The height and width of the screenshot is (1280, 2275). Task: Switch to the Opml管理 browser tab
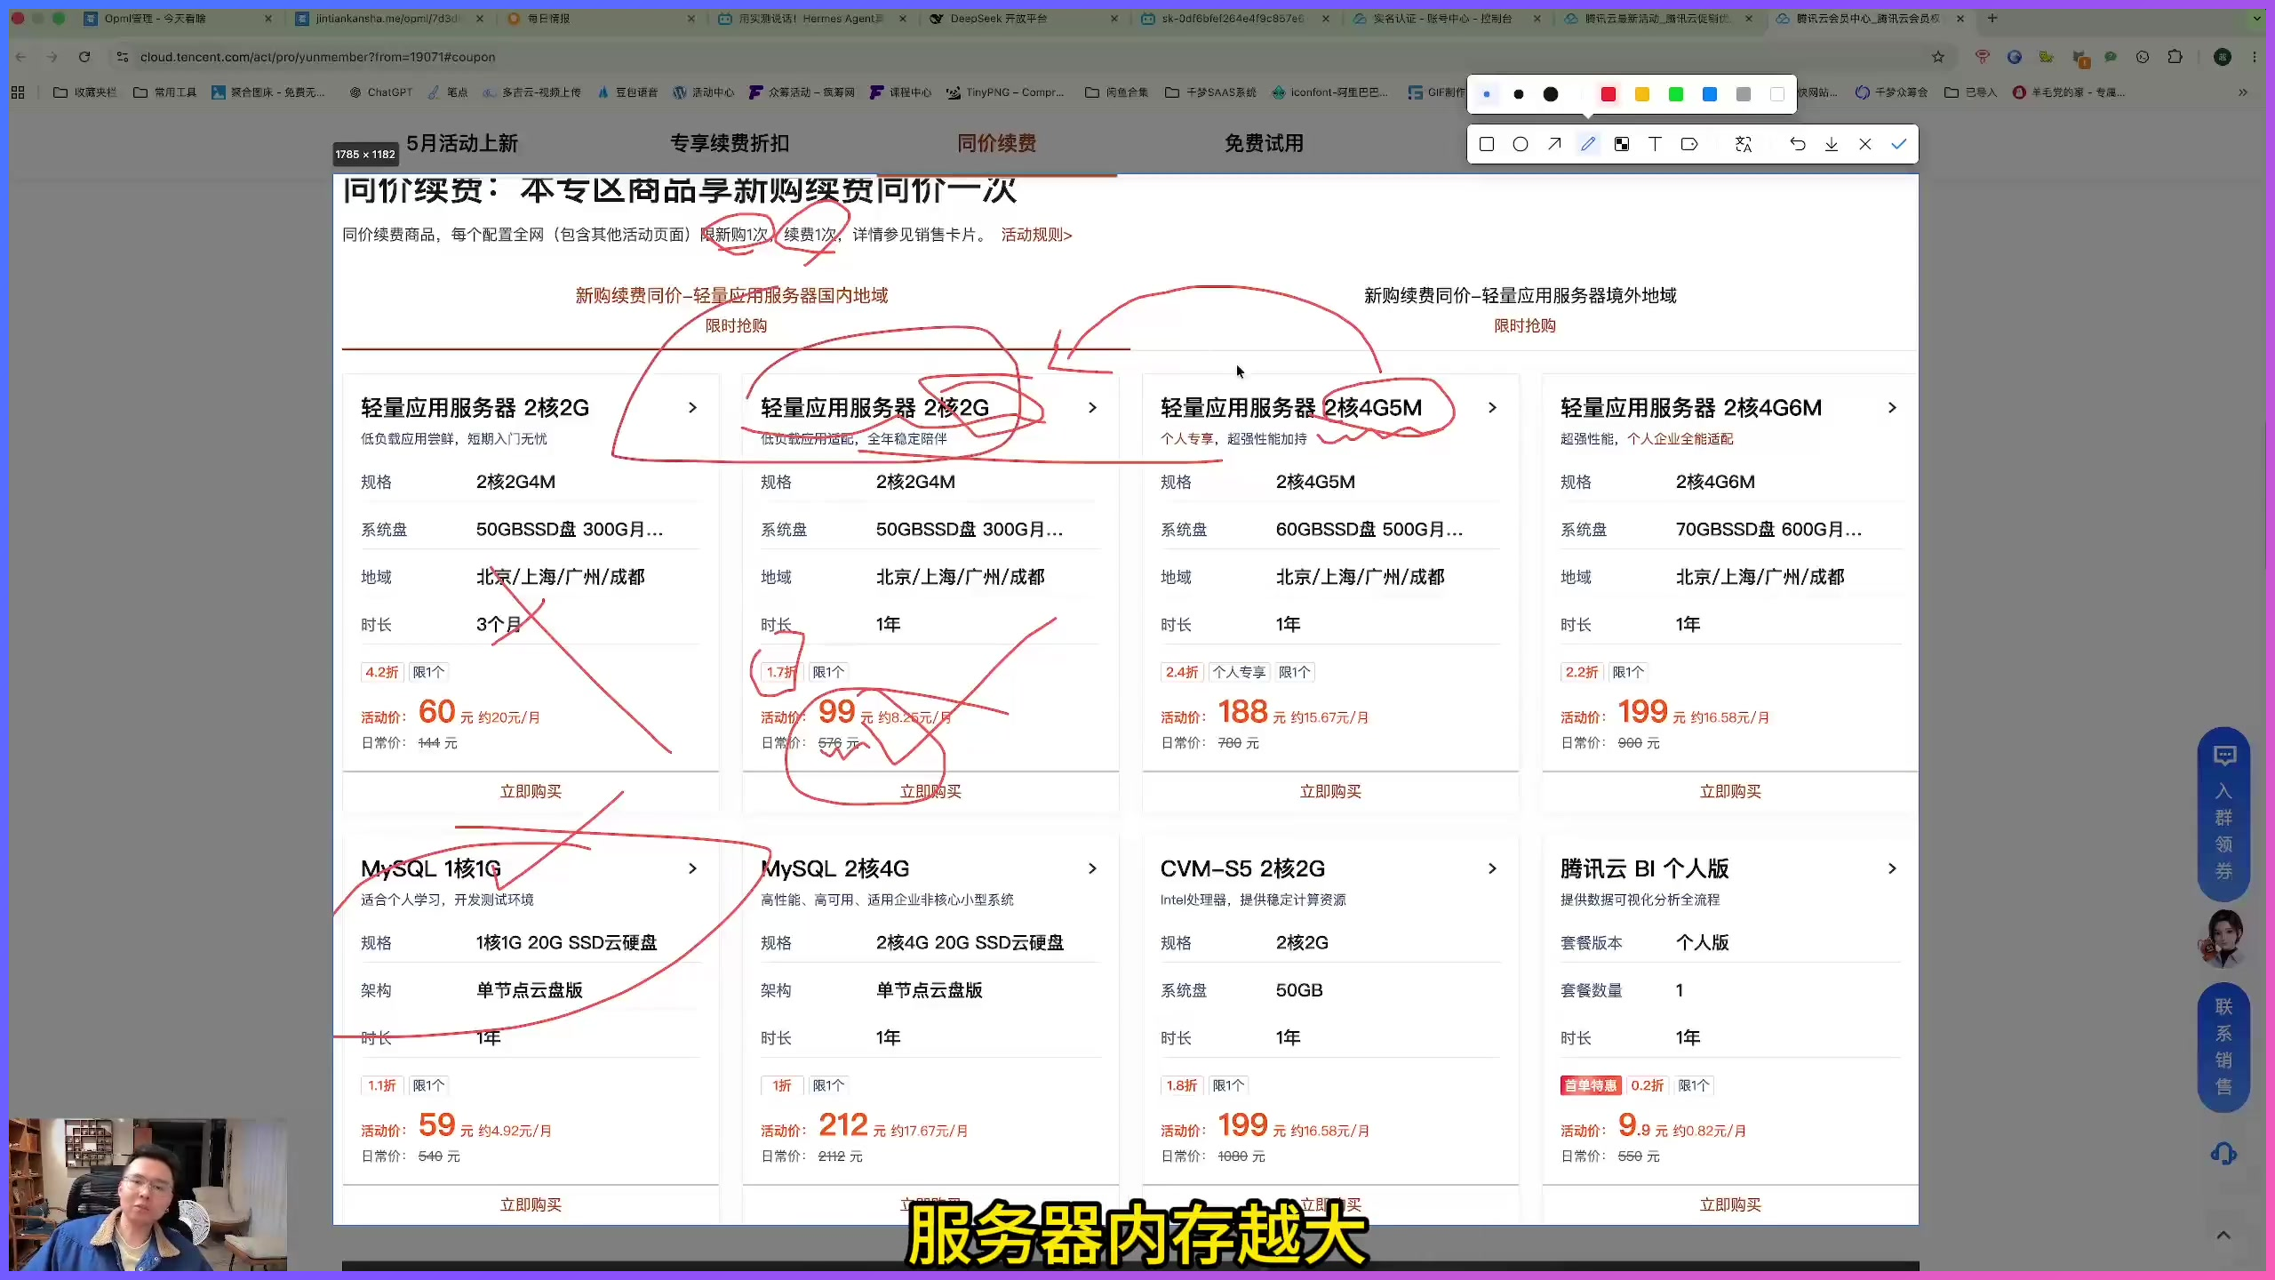[x=178, y=18]
